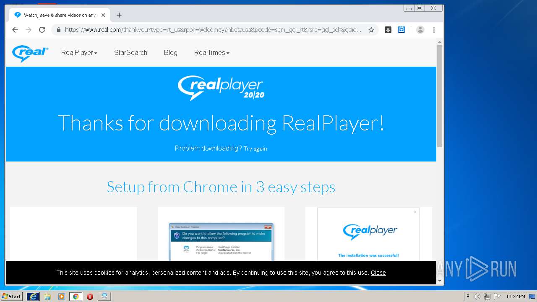Image resolution: width=537 pixels, height=302 pixels.
Task: Open a new tab with plus button
Action: [119, 15]
